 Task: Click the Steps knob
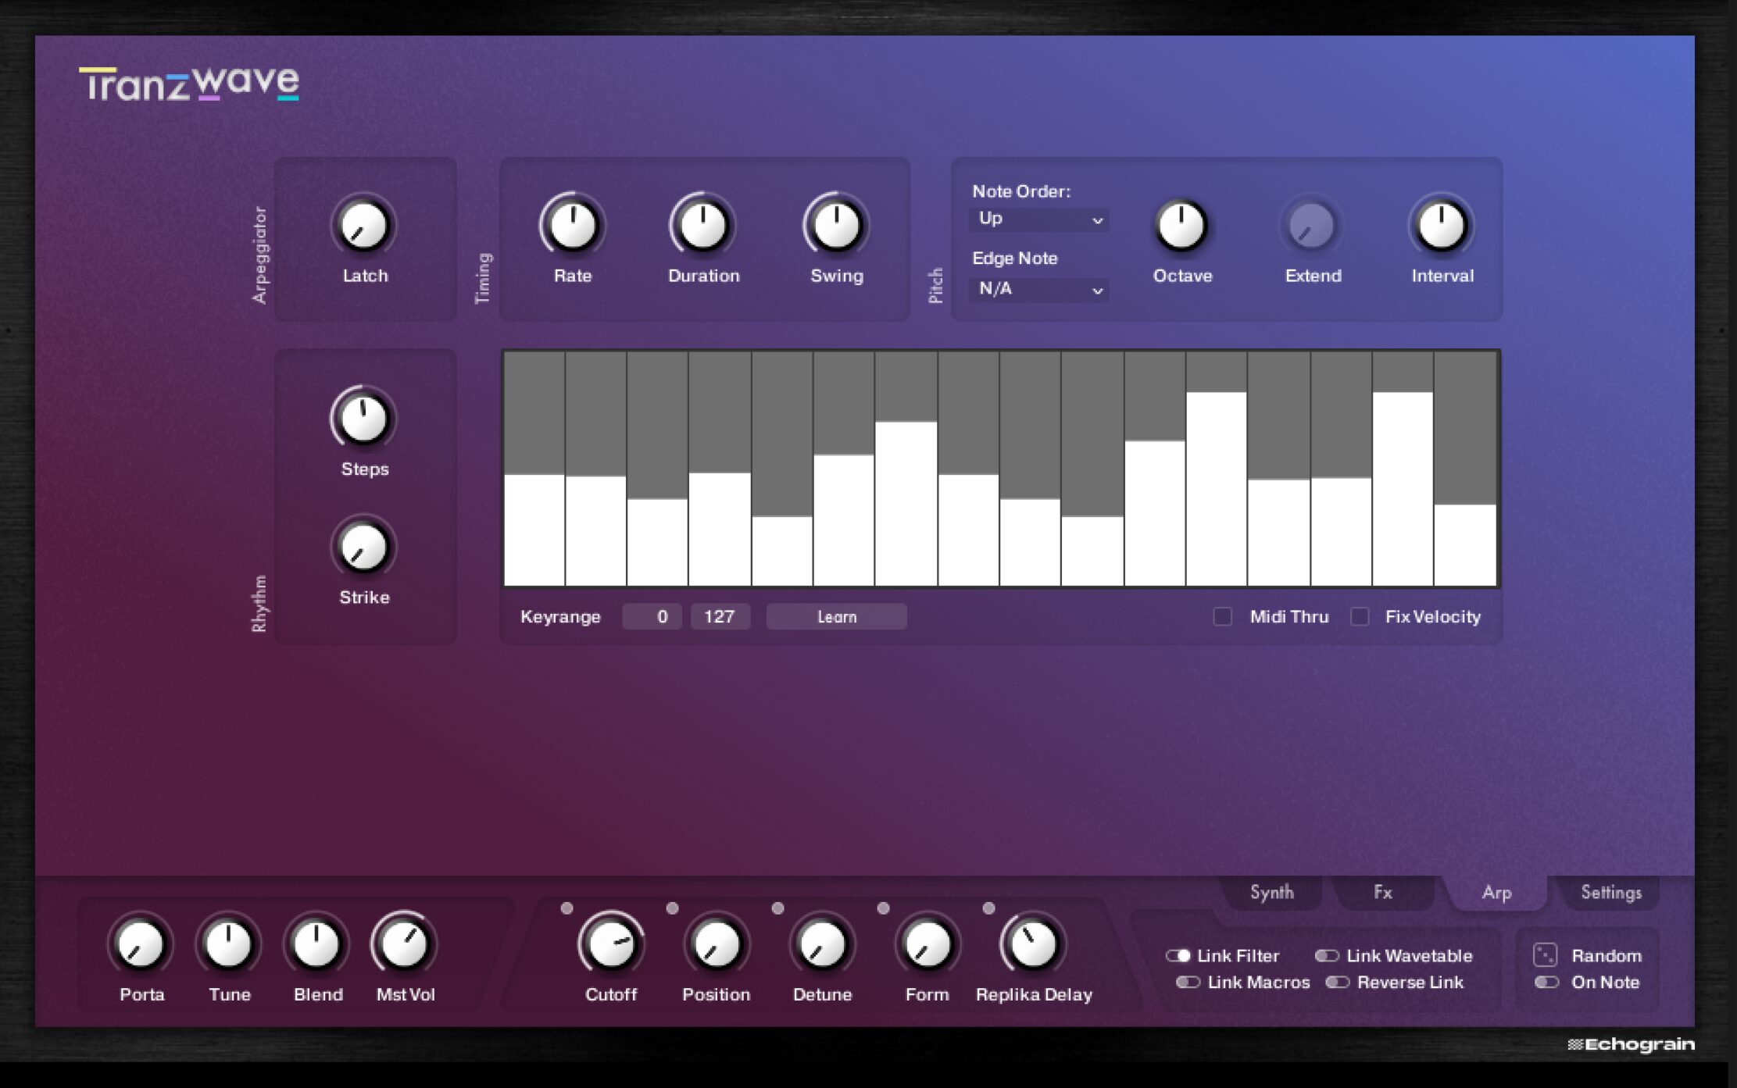364,419
